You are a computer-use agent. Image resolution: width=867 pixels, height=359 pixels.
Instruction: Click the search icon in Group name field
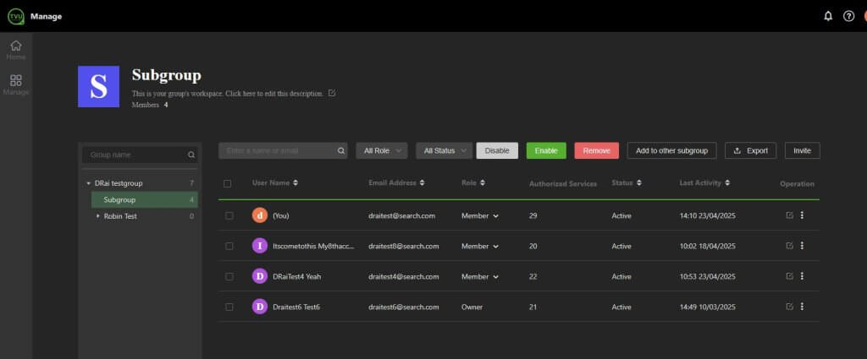[191, 155]
